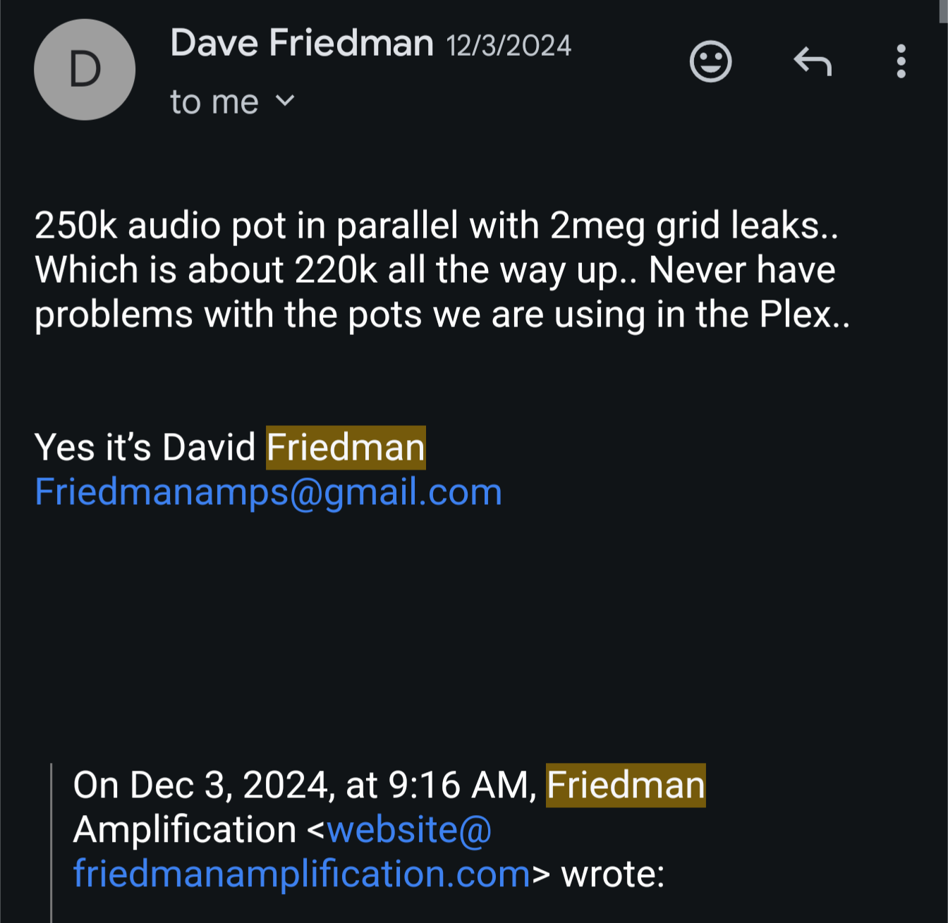The width and height of the screenshot is (948, 923).
Task: Reply to Dave Friedman's email
Action: coord(813,62)
